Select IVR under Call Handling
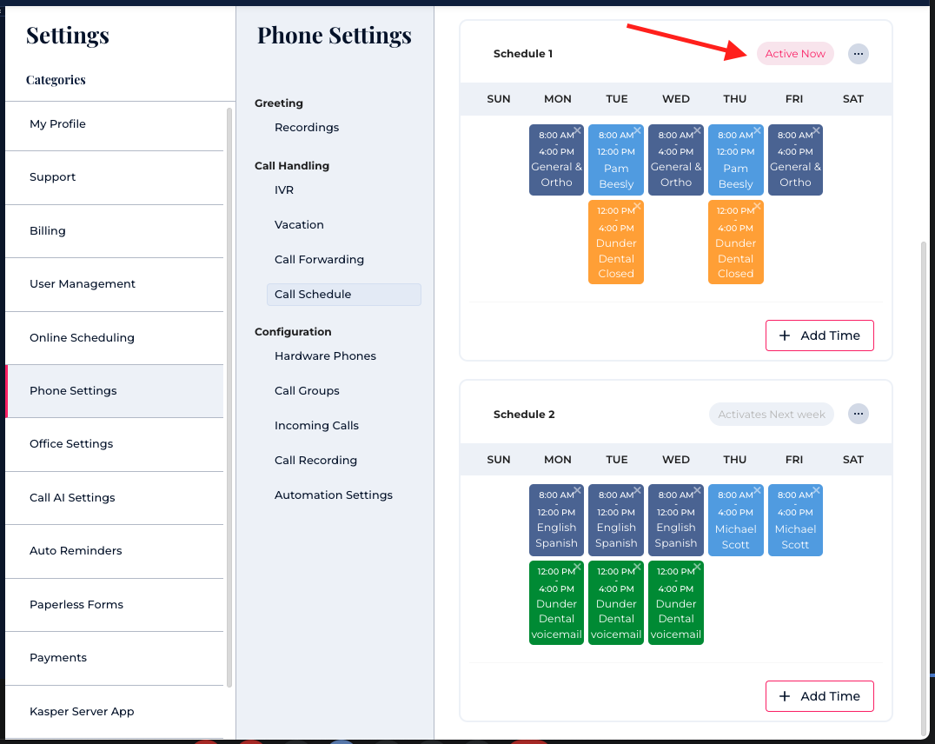The height and width of the screenshot is (744, 935). point(284,190)
